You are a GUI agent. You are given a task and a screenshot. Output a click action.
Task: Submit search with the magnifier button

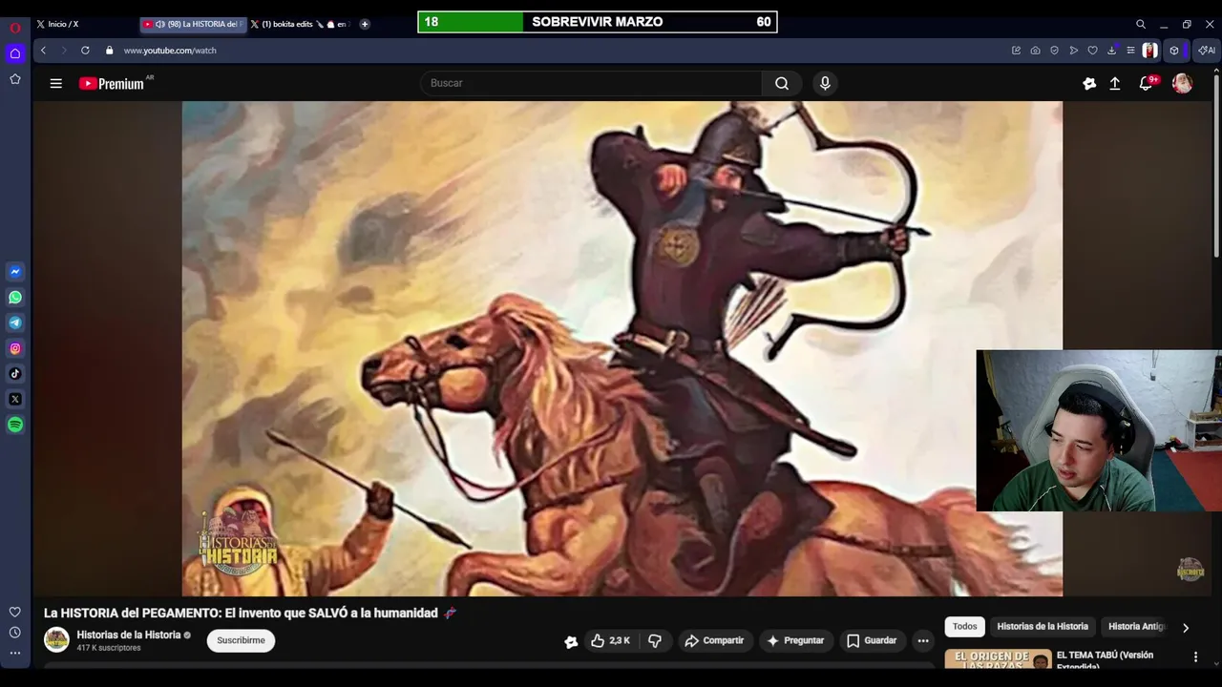pyautogui.click(x=782, y=83)
